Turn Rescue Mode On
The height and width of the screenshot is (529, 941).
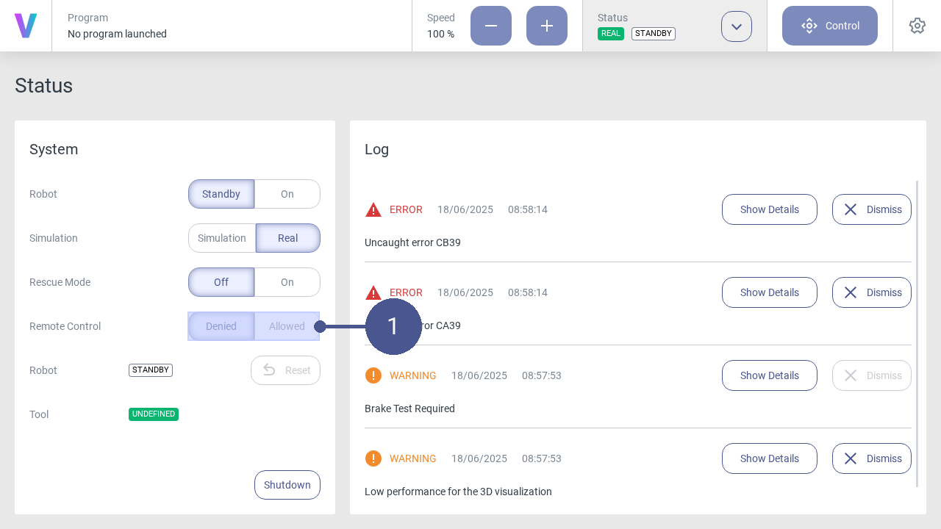[287, 282]
